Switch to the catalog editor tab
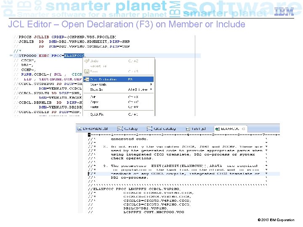Screen dimensions: 303x227 click(x=128, y=129)
